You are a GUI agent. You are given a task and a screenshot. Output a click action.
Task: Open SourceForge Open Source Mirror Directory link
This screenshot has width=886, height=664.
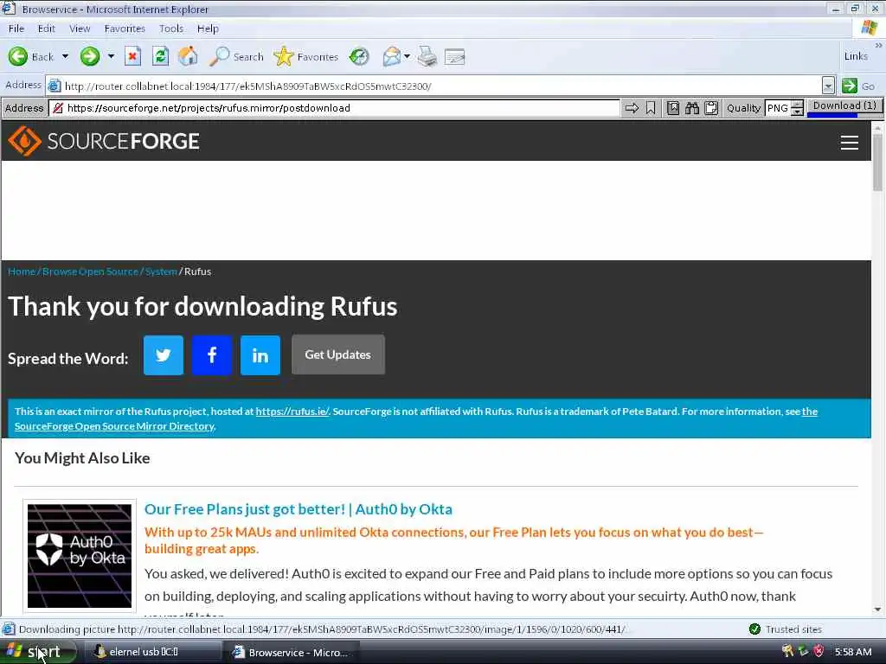pyautogui.click(x=114, y=426)
